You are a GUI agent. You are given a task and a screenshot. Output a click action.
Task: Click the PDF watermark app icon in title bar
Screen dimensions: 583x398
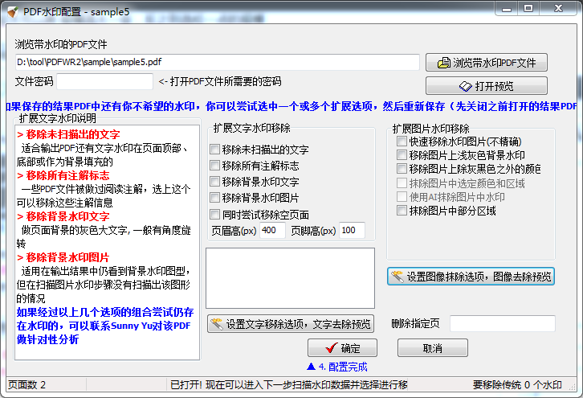tap(12, 12)
